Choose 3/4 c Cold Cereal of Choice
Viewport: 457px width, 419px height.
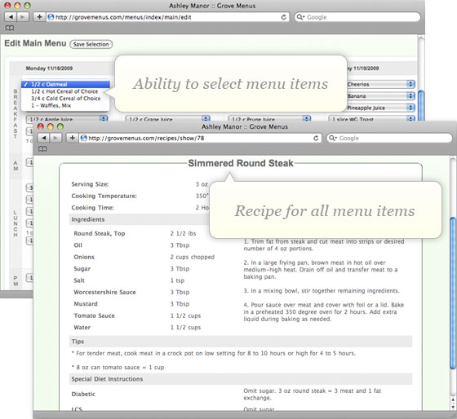click(x=65, y=99)
